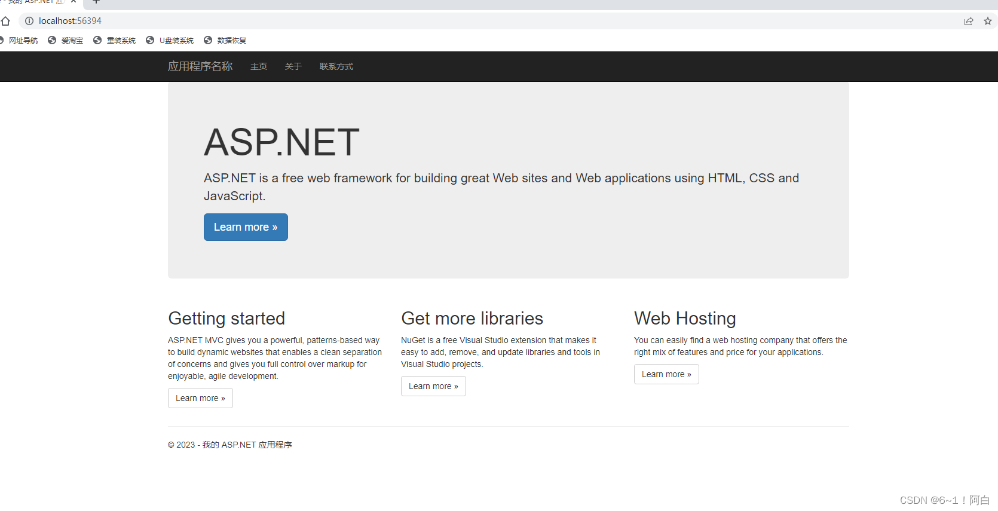
Task: Click the 应用程序名称 brand link
Action: (200, 66)
